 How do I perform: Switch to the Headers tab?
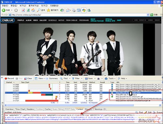click(30, 109)
